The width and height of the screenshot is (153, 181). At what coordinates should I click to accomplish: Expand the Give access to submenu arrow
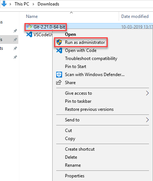(148, 93)
